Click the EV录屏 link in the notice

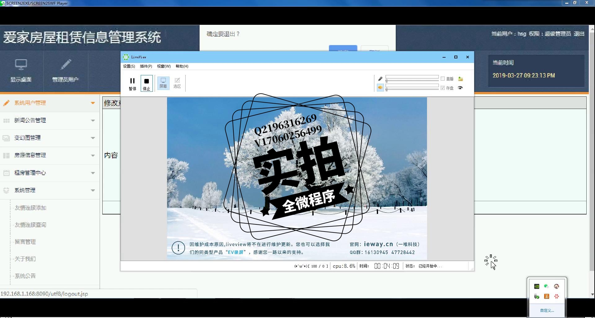(x=236, y=252)
